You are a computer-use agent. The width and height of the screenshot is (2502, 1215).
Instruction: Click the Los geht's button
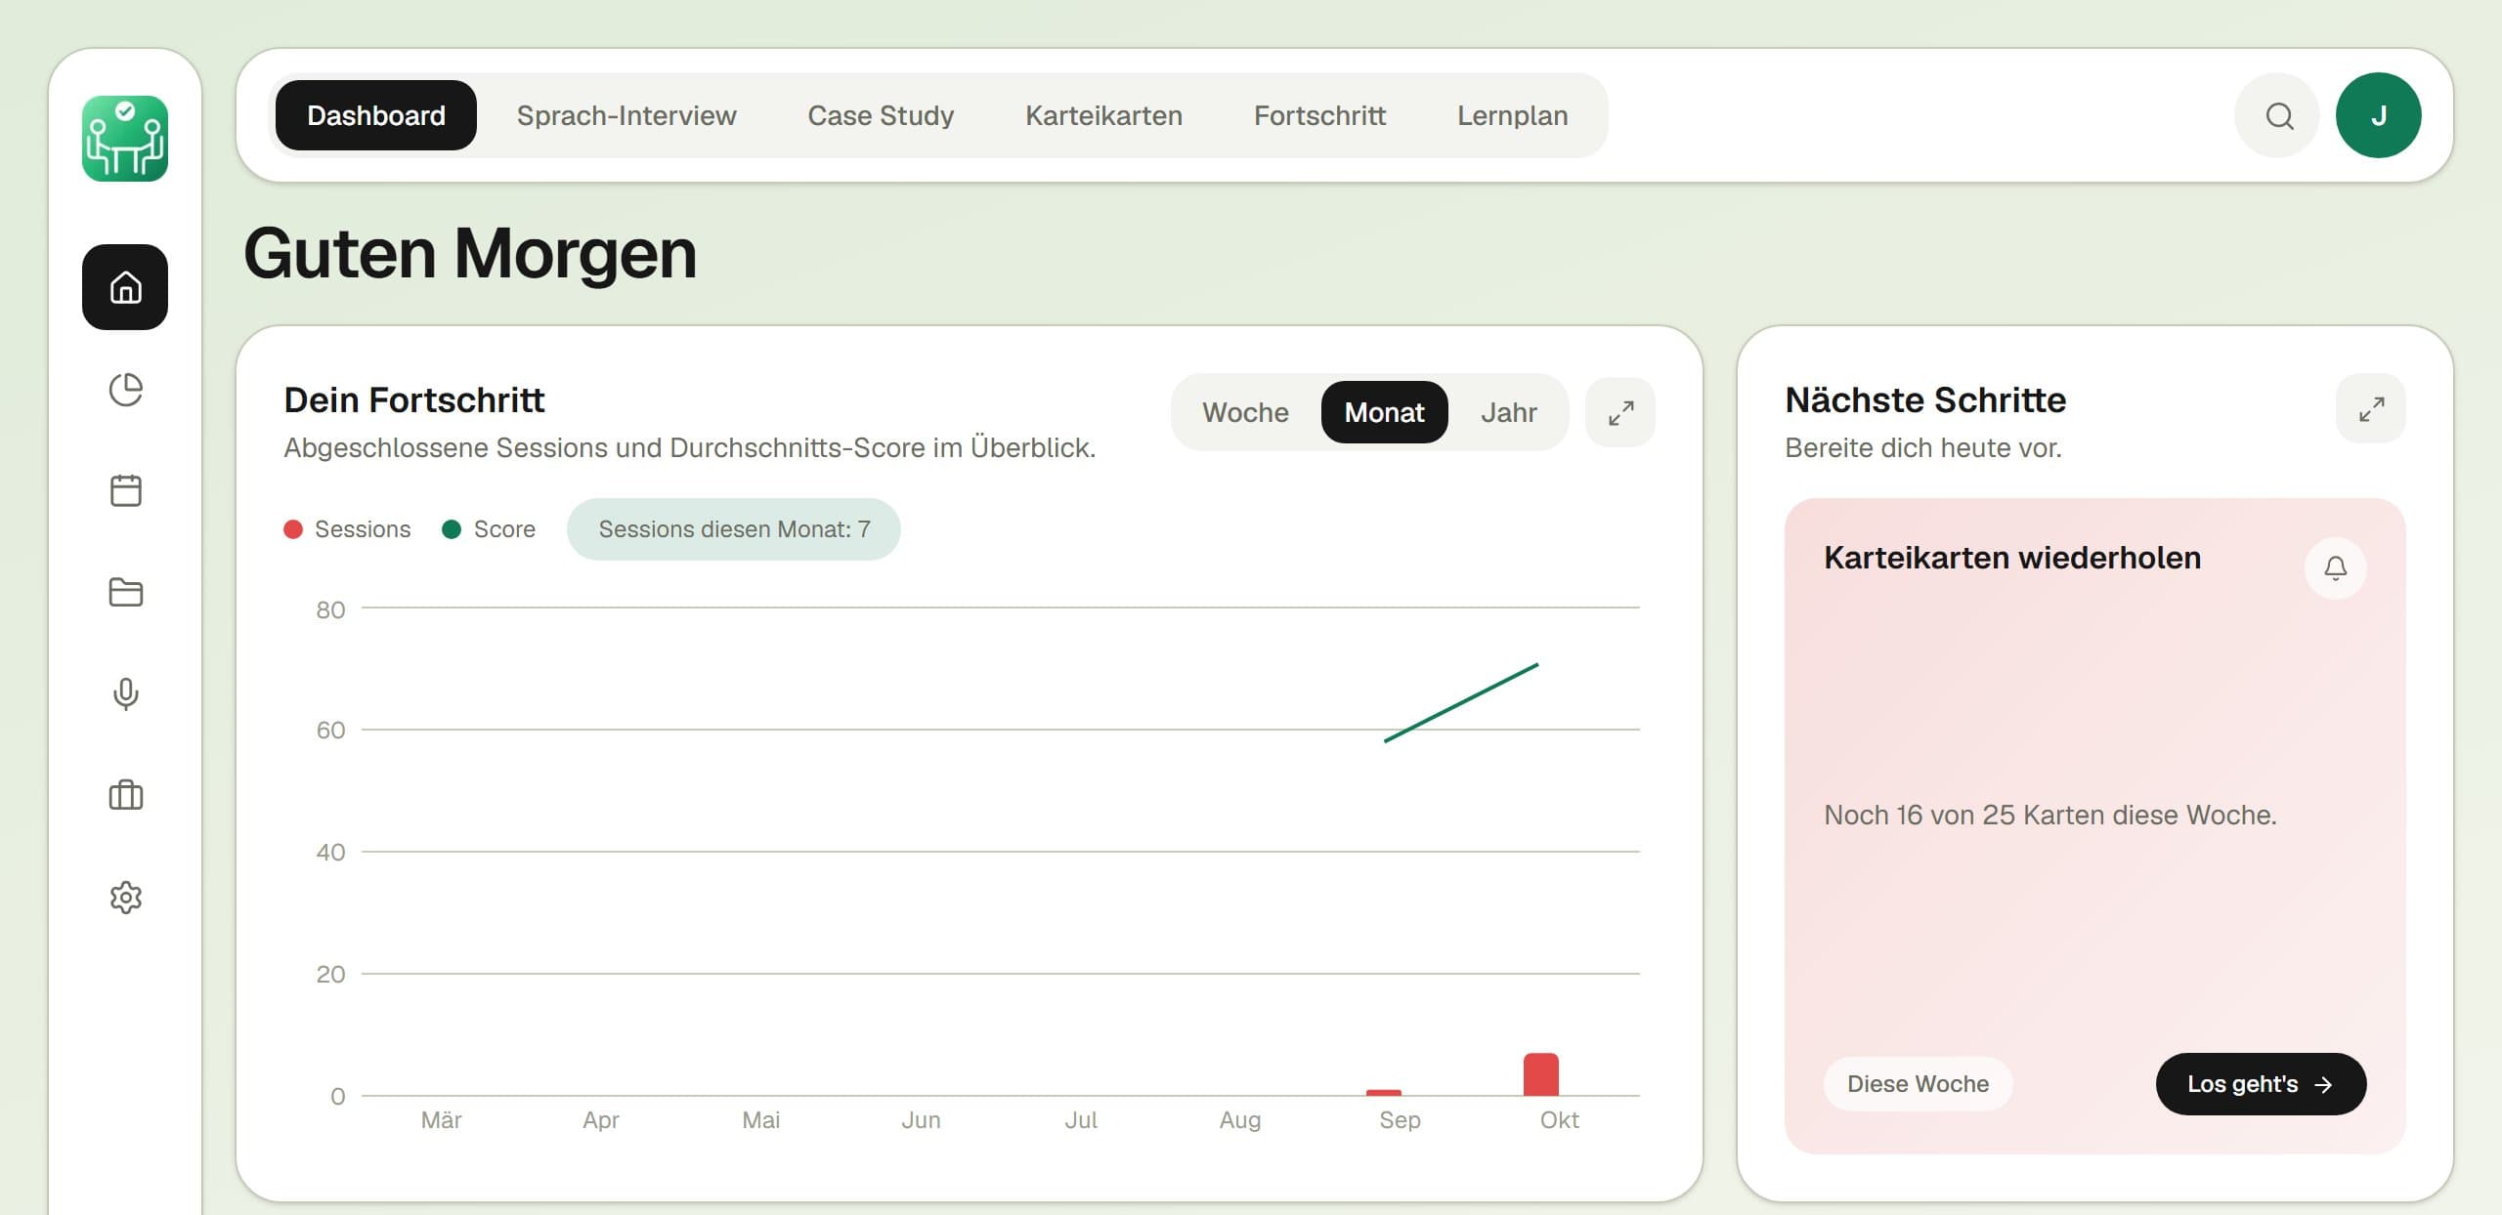[2261, 1084]
